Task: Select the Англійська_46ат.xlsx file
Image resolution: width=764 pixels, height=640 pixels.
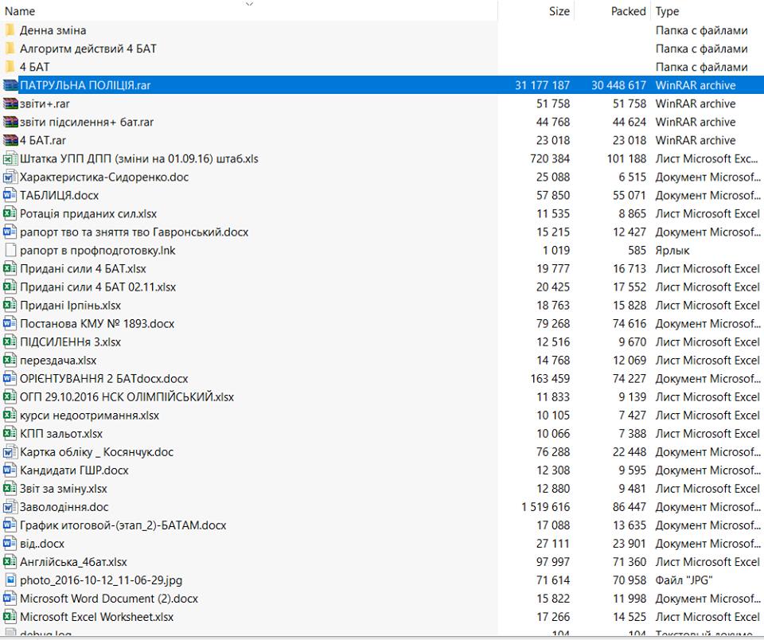Action: (x=73, y=562)
